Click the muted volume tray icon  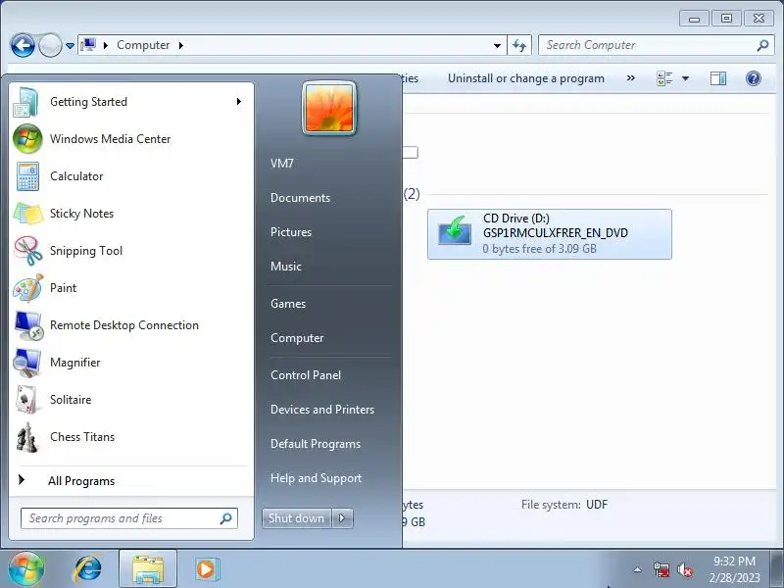tap(684, 569)
